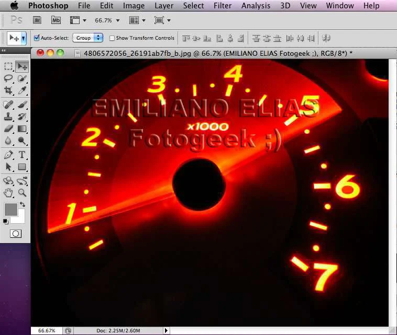Open the Filter menu
This screenshot has height=335, width=397.
(222, 6)
